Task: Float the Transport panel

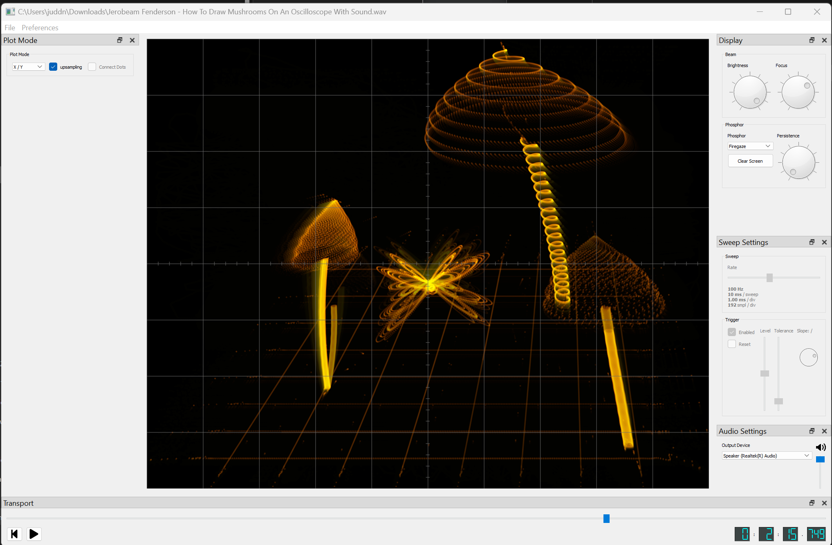Action: 812,503
